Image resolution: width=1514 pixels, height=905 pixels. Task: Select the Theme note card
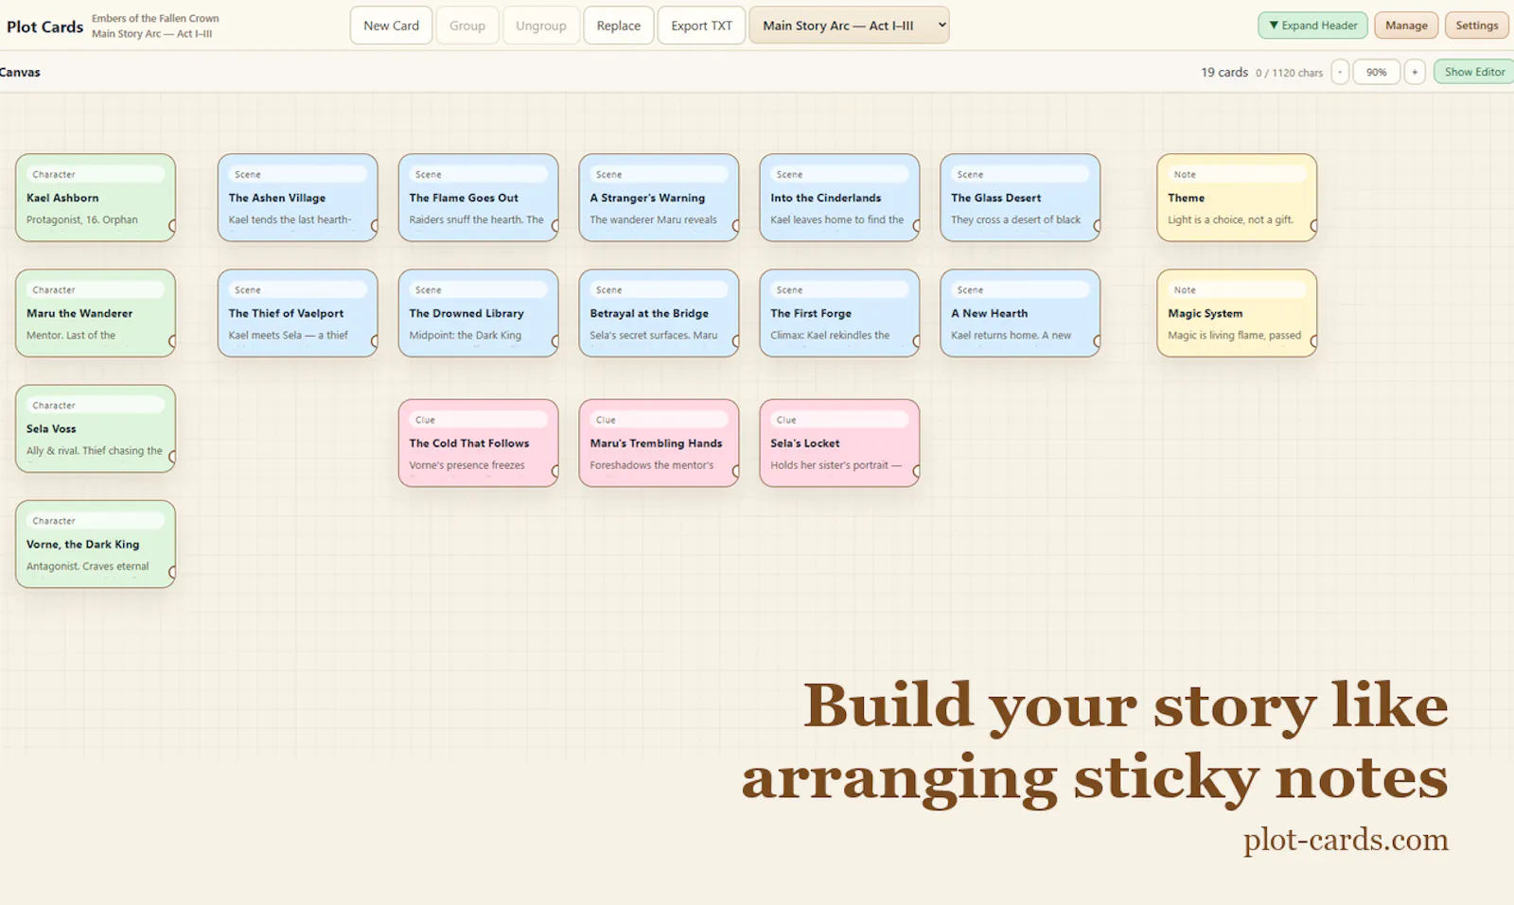tap(1237, 198)
